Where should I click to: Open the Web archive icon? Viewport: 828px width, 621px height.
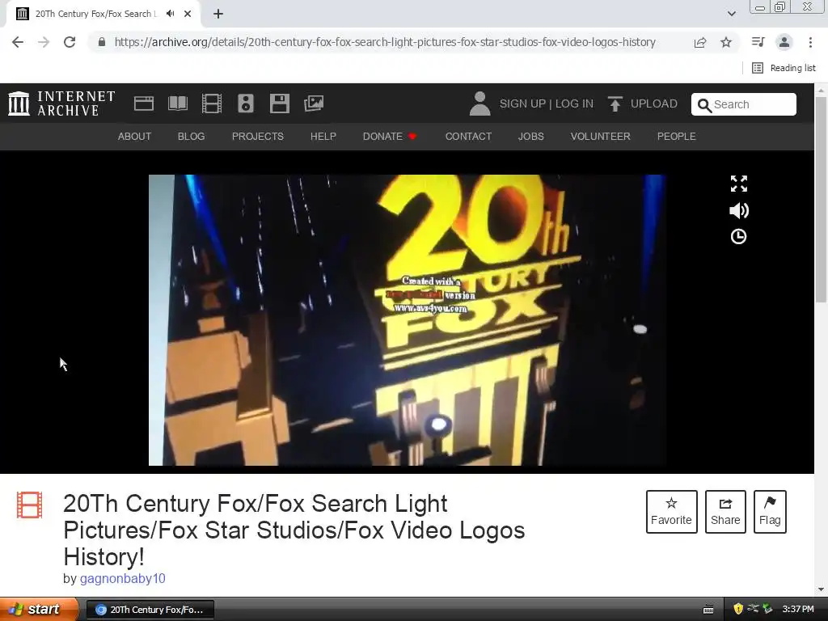144,103
